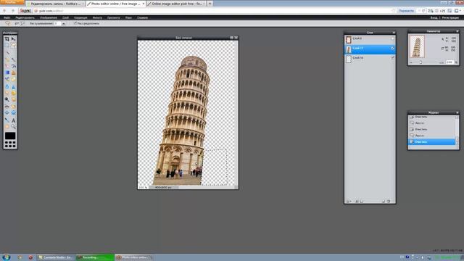Select the Lasso tool in toolbox
Viewport: 464px width, 261px height.
click(13, 46)
